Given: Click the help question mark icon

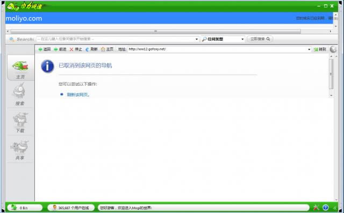Looking at the screenshot, I should pyautogui.click(x=326, y=208).
